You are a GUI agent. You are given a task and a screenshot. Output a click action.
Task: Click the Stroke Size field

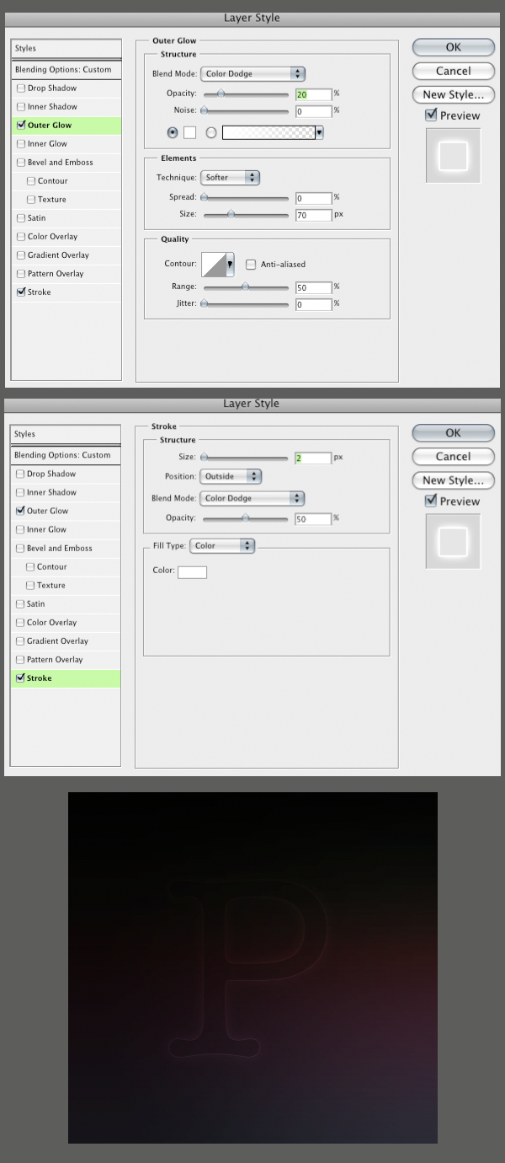(x=313, y=458)
